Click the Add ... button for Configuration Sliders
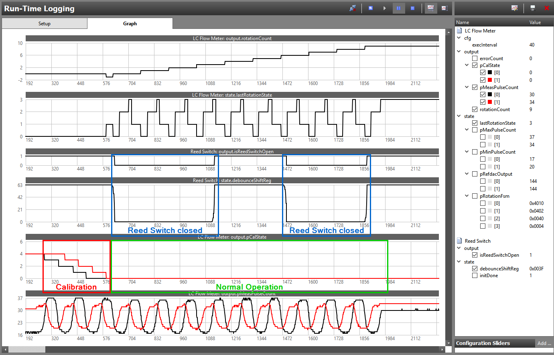The image size is (554, 355). 544,343
